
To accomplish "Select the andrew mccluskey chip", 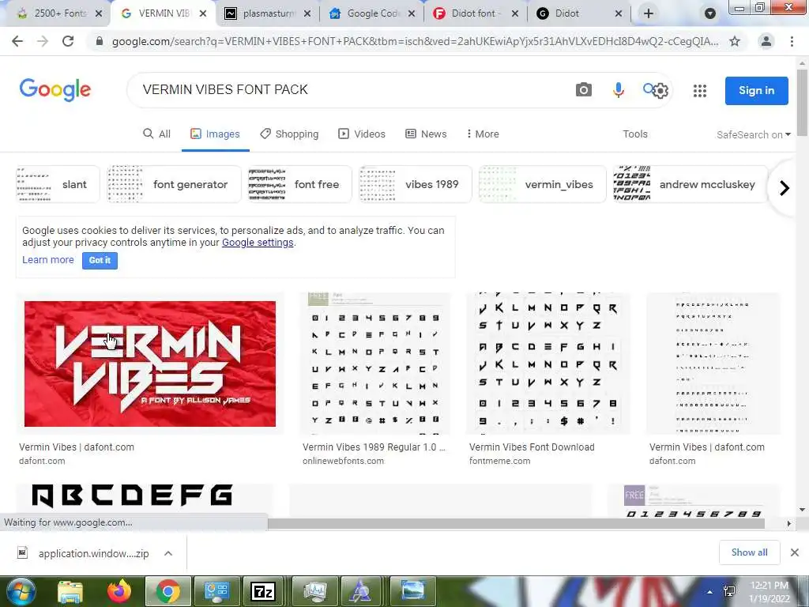I will [x=690, y=184].
